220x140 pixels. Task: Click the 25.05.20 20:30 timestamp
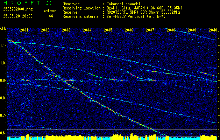tap(18, 16)
